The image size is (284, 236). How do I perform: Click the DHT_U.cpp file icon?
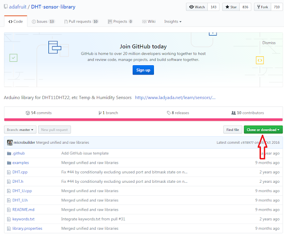(x=9, y=191)
